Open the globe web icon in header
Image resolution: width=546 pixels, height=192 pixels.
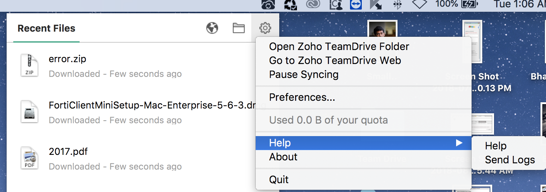(x=212, y=28)
